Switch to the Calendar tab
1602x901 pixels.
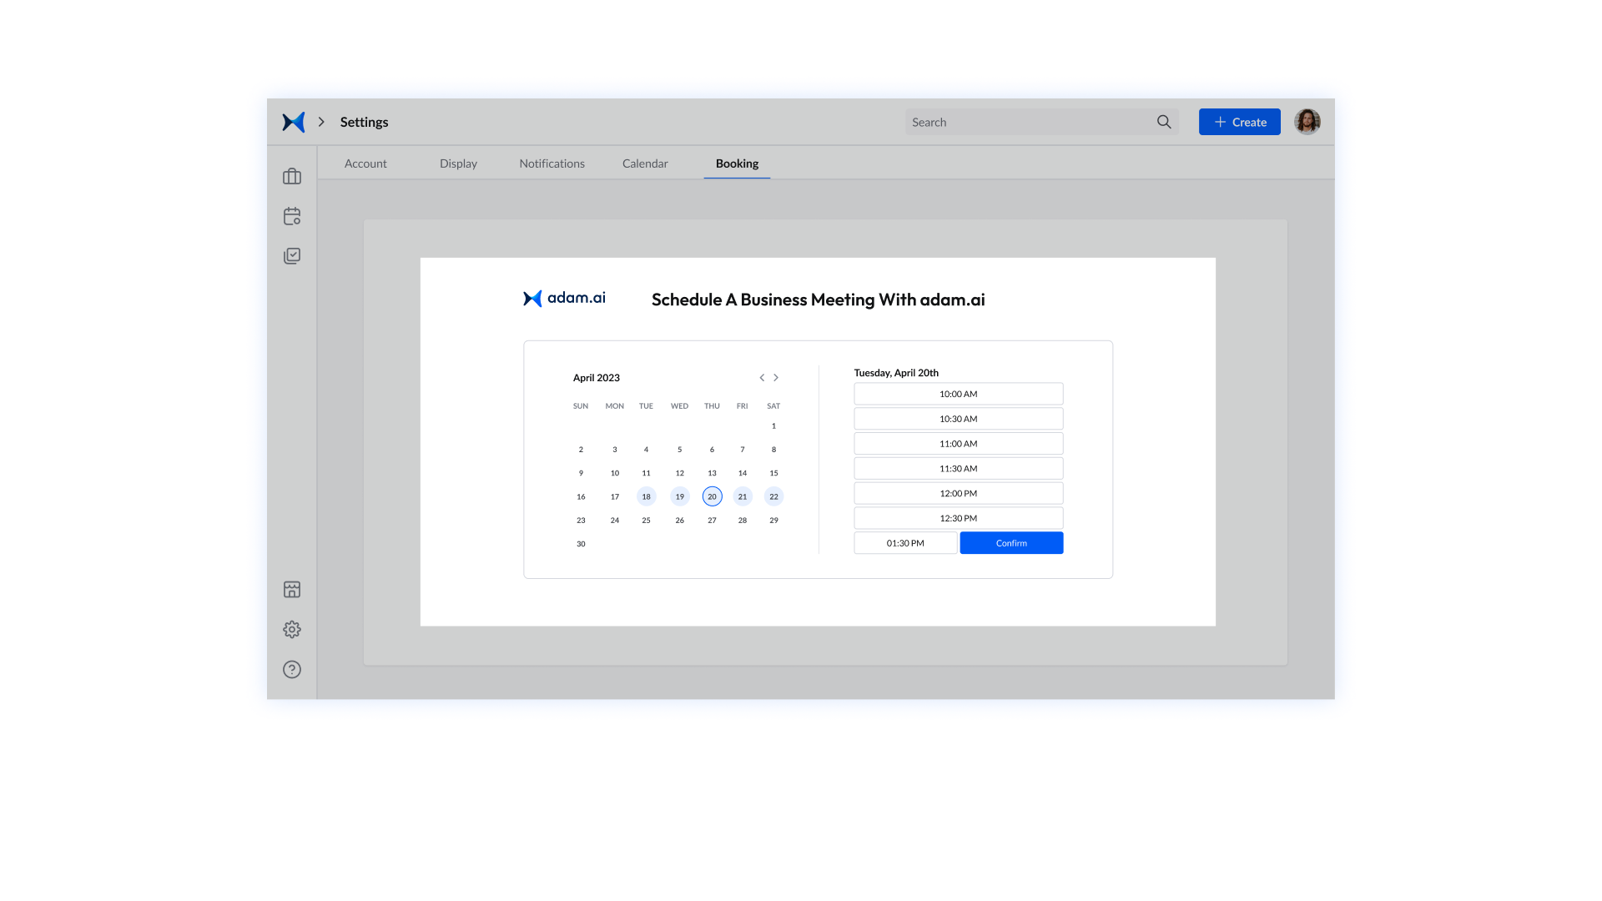[645, 164]
